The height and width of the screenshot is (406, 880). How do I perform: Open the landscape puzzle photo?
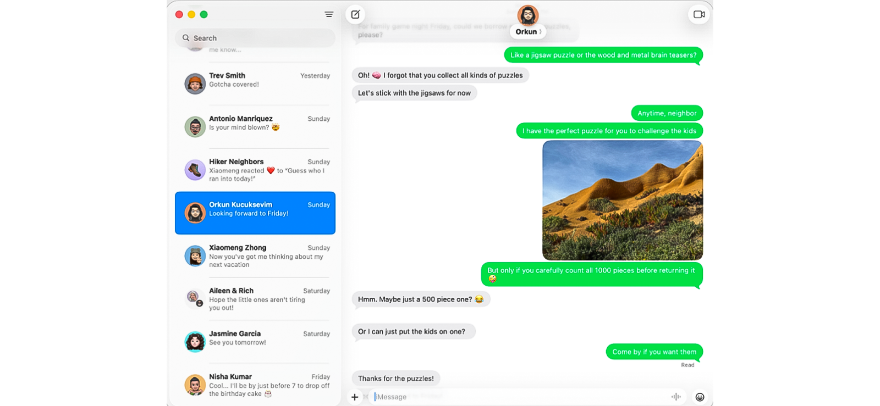pos(622,201)
